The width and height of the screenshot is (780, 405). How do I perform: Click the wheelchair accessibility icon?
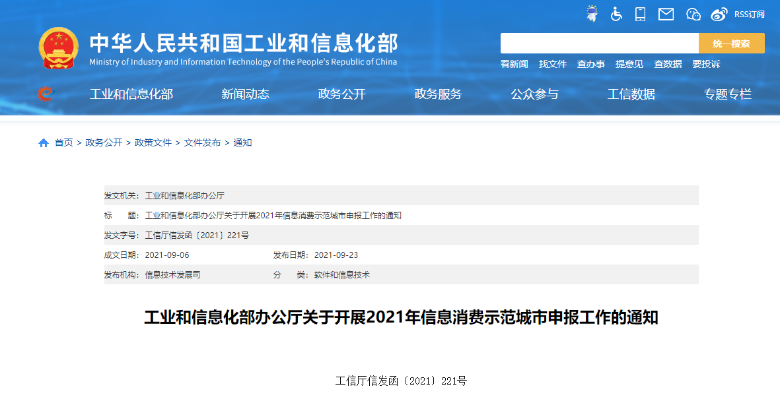pyautogui.click(x=616, y=14)
